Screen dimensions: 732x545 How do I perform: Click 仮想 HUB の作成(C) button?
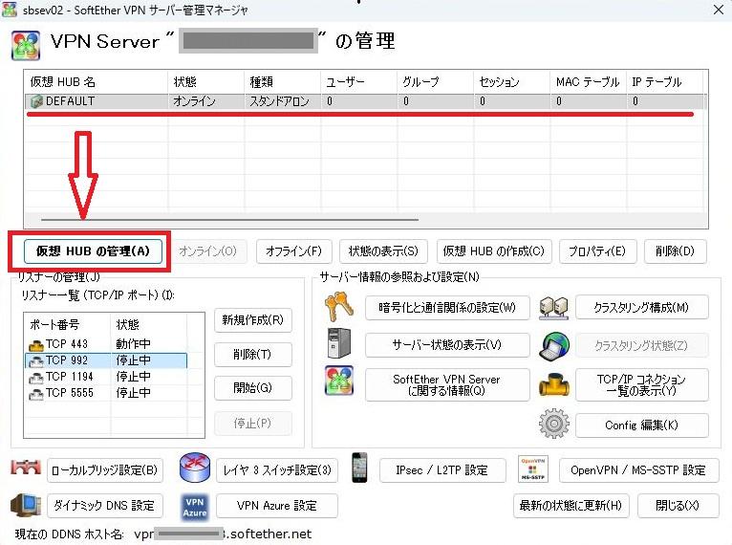494,251
